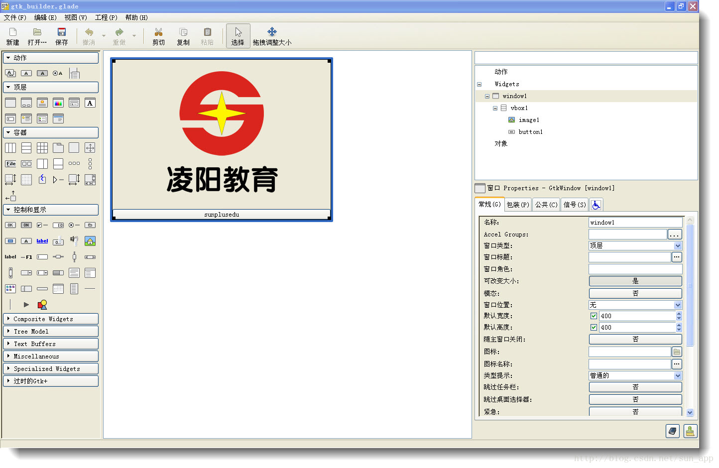719x468 pixels.
Task: Toggle the 默认高度 checkbox
Action: click(594, 327)
